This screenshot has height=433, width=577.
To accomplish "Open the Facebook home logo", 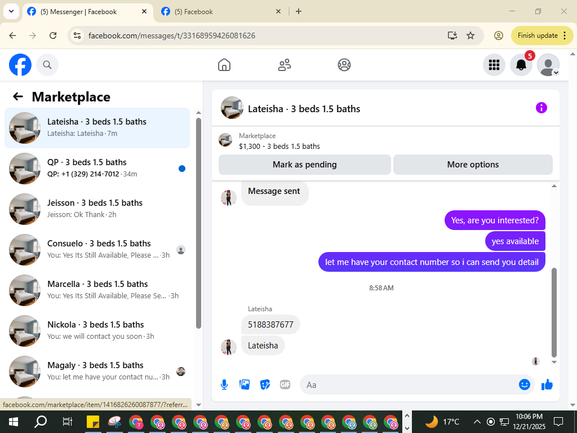I will (x=20, y=65).
